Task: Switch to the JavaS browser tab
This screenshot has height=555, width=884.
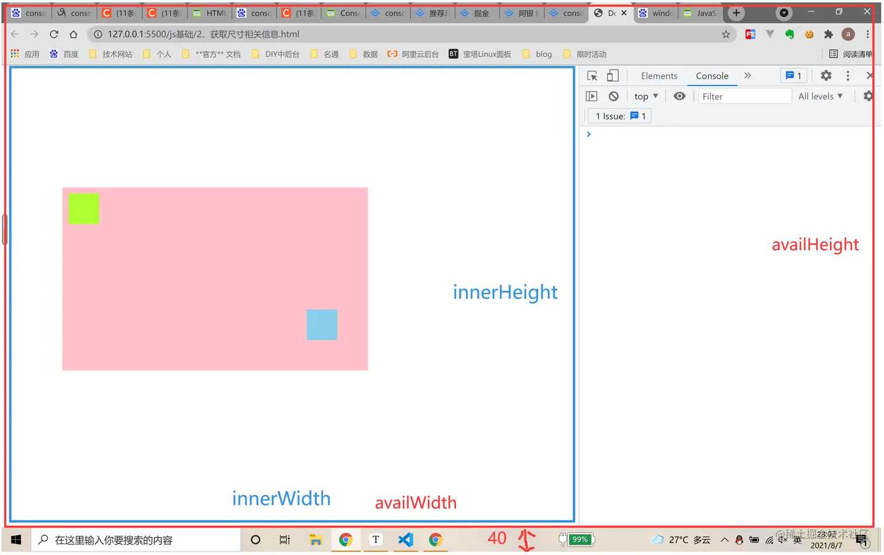Action: 700,13
